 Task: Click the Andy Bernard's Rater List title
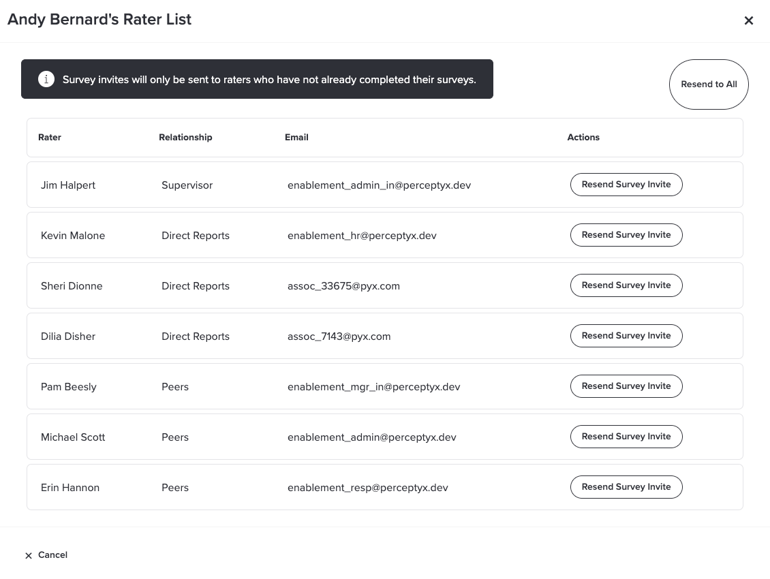99,19
